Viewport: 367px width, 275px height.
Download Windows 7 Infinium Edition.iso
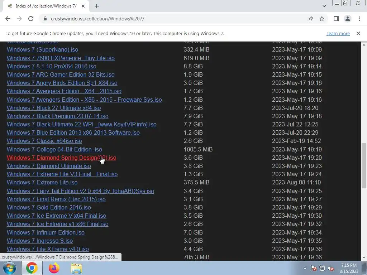(46, 232)
